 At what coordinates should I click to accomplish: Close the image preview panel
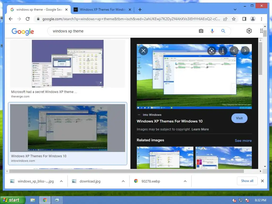[143, 51]
